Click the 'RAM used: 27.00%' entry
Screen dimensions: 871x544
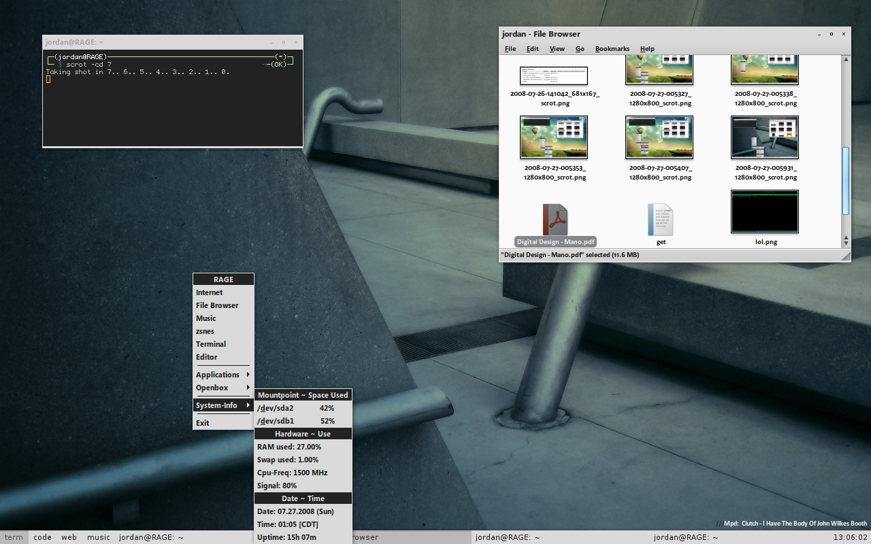pyautogui.click(x=303, y=447)
